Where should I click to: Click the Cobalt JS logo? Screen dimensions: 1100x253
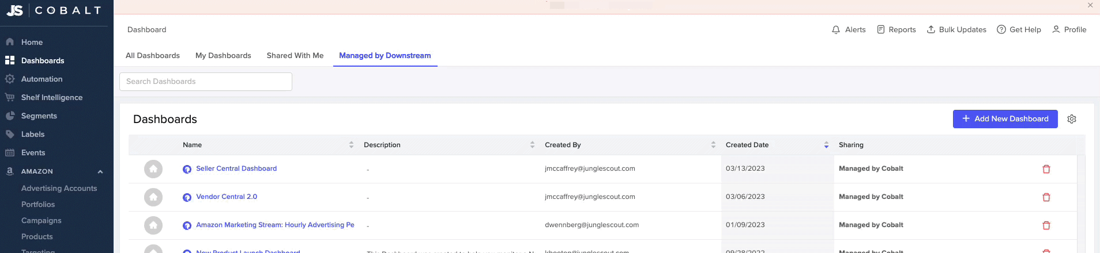[x=54, y=10]
